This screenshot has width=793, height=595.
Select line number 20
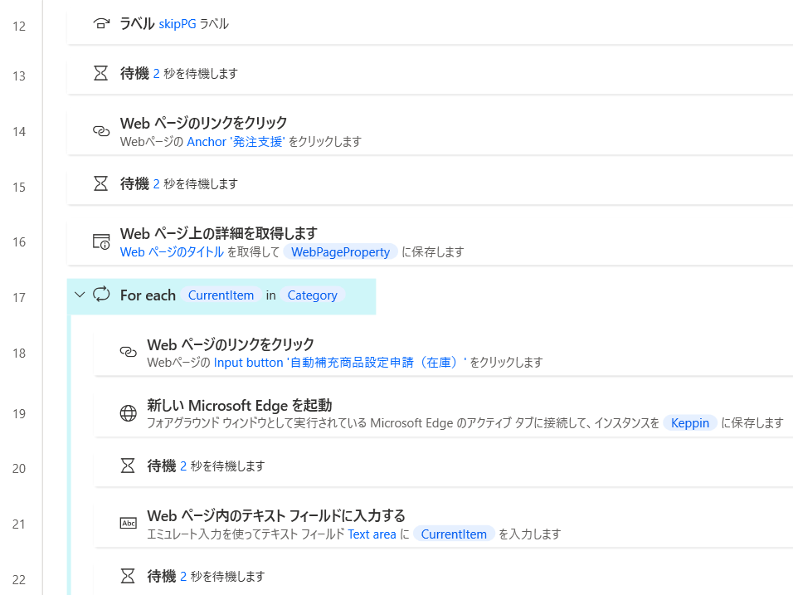pyautogui.click(x=19, y=469)
